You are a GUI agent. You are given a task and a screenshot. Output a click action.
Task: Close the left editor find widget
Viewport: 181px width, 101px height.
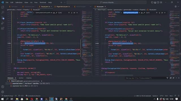click(77, 13)
